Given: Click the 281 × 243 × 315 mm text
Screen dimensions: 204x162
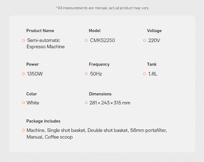Looking at the screenshot, I should (x=110, y=103).
